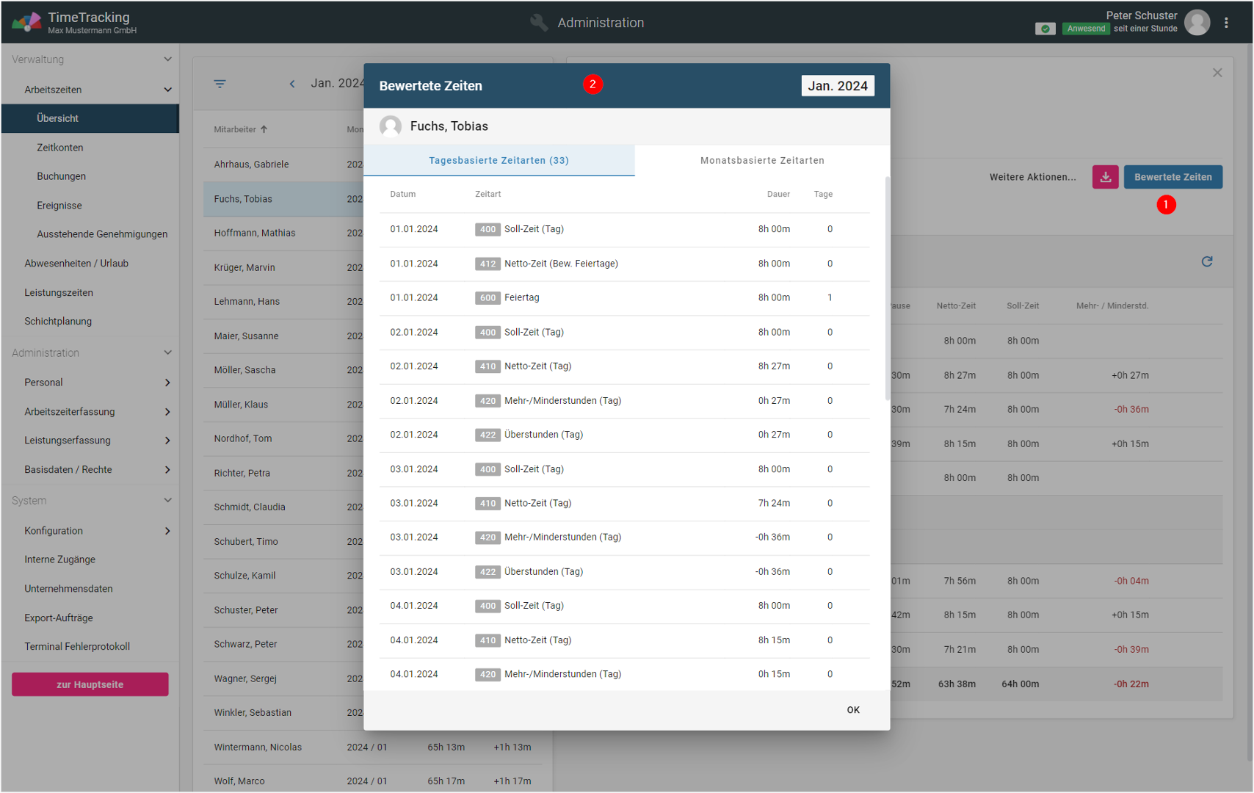Go to previous month with left arrow
The height and width of the screenshot is (793, 1254).
click(292, 84)
